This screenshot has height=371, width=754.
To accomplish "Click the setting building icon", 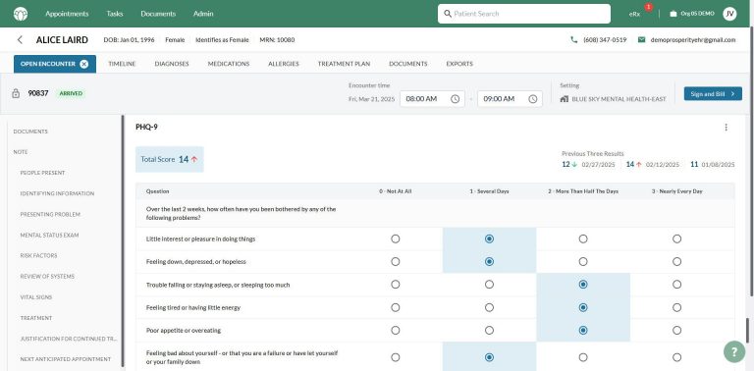I will click(x=565, y=98).
